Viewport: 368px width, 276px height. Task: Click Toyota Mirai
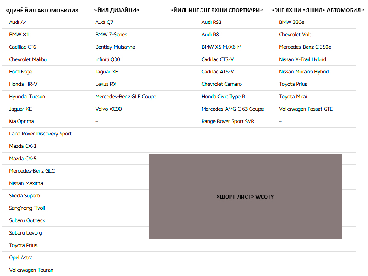[293, 97]
